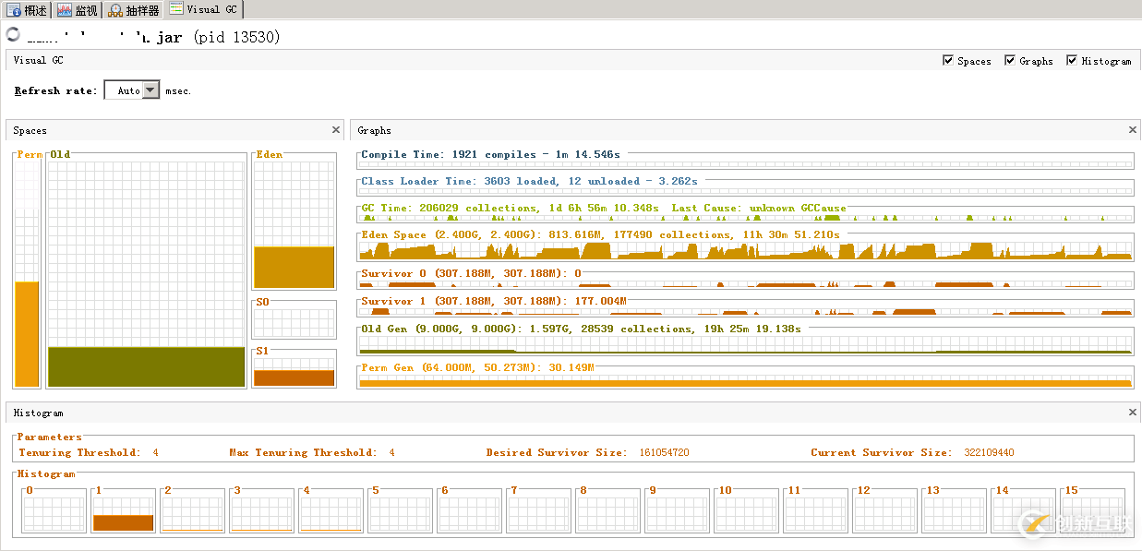This screenshot has width=1142, height=551.
Task: Toggle the Spaces checkbox
Action: click(x=948, y=60)
